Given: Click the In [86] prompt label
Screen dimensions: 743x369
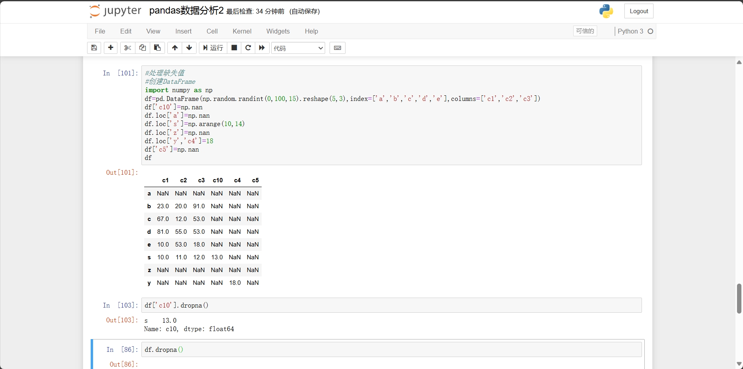Looking at the screenshot, I should click(x=122, y=349).
